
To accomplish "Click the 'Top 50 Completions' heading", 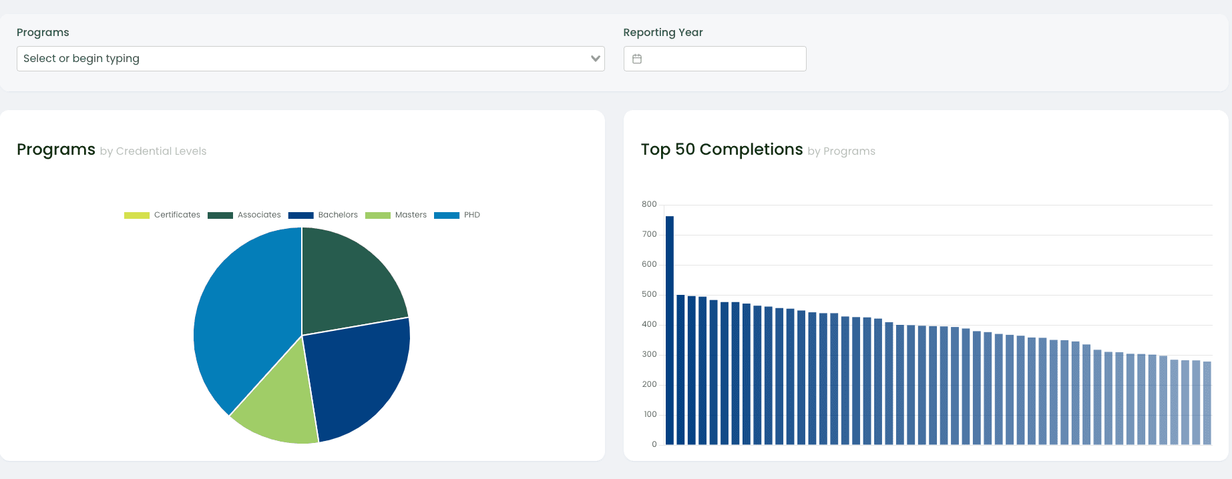I will pos(722,149).
